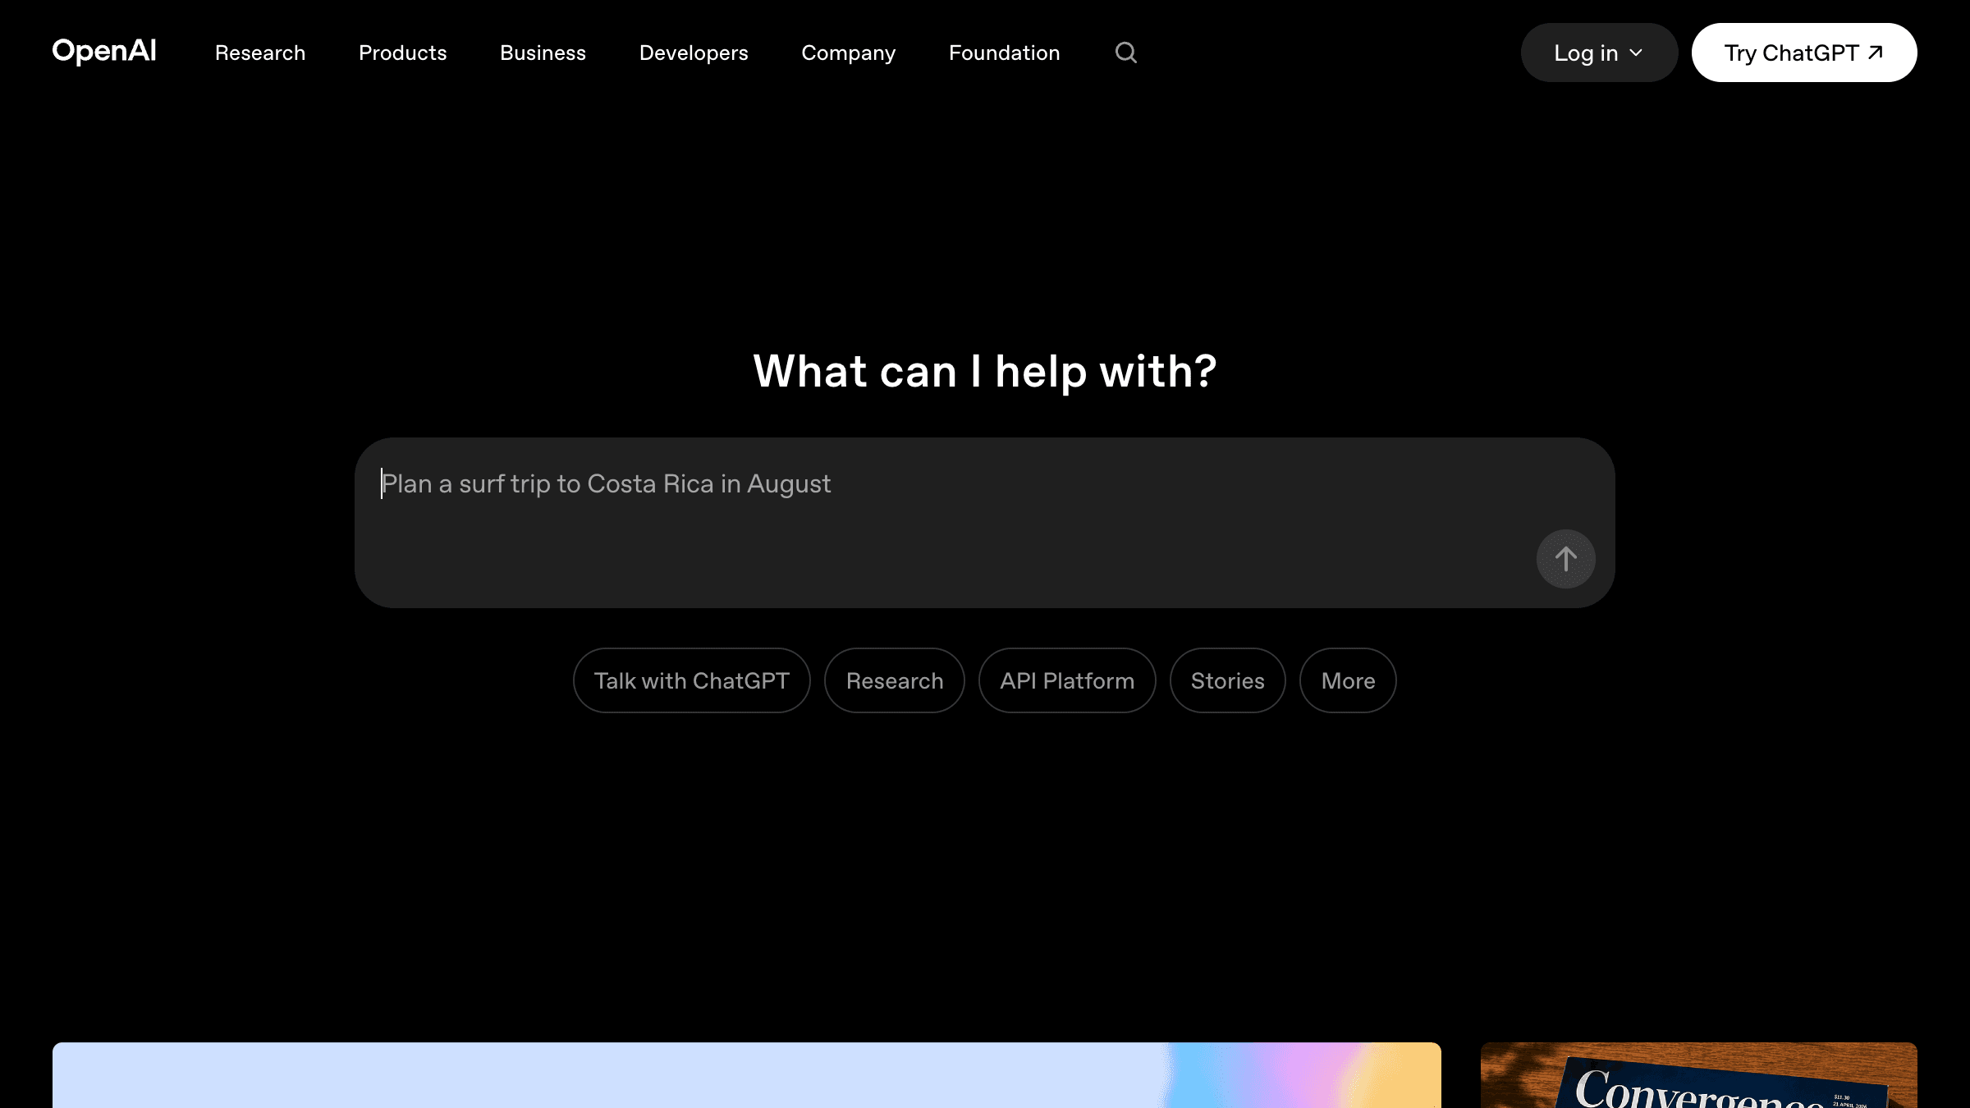Image resolution: width=1970 pixels, height=1108 pixels.
Task: Expand the Log in dropdown
Action: pyautogui.click(x=1599, y=53)
